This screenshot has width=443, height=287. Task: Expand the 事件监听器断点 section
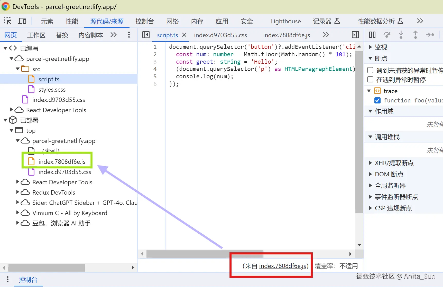coord(370,197)
